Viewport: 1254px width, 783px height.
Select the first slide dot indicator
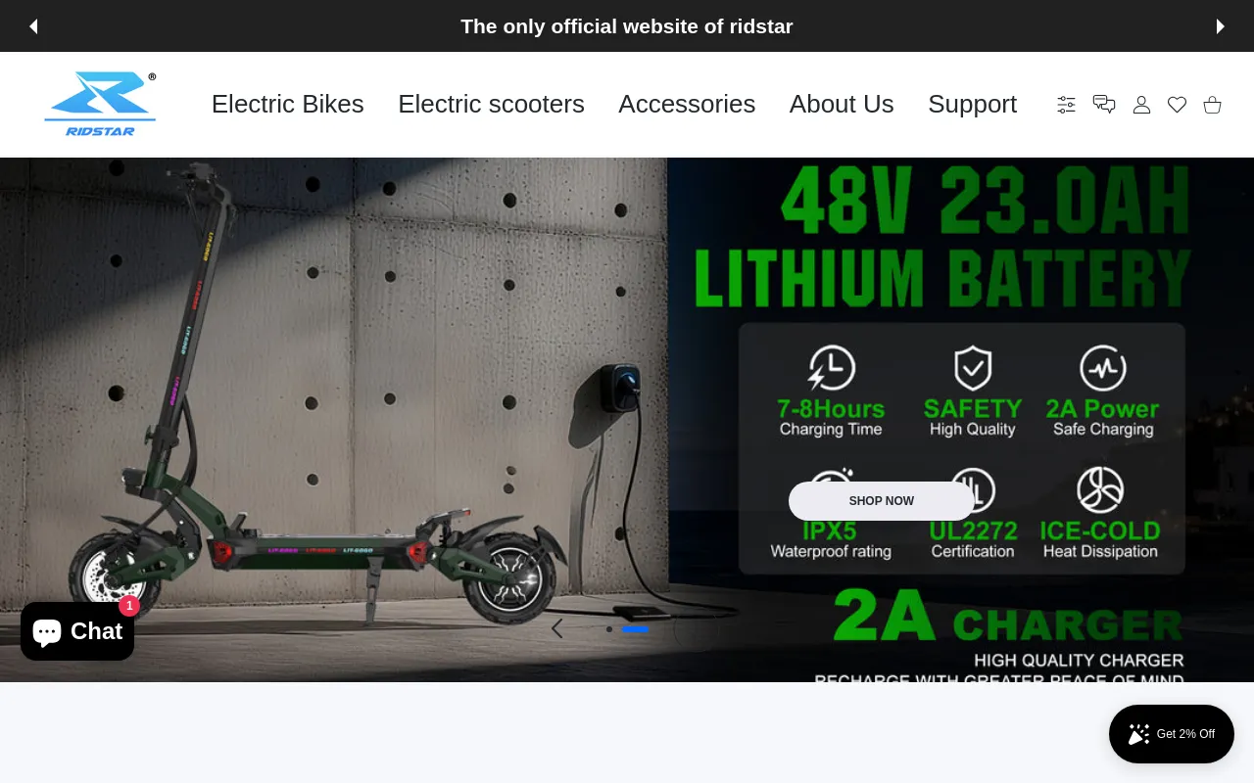click(x=609, y=629)
